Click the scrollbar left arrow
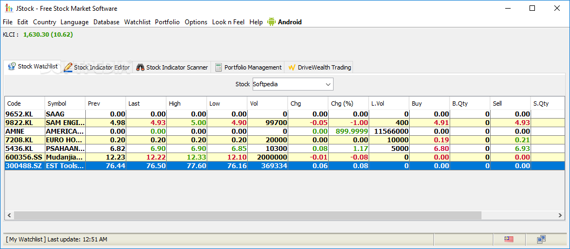The height and width of the screenshot is (249, 570). click(9, 215)
